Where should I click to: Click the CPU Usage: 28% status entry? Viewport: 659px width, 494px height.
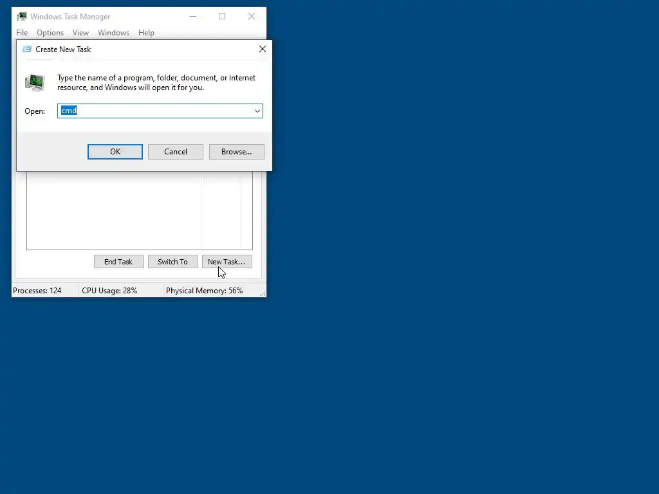pyautogui.click(x=109, y=291)
